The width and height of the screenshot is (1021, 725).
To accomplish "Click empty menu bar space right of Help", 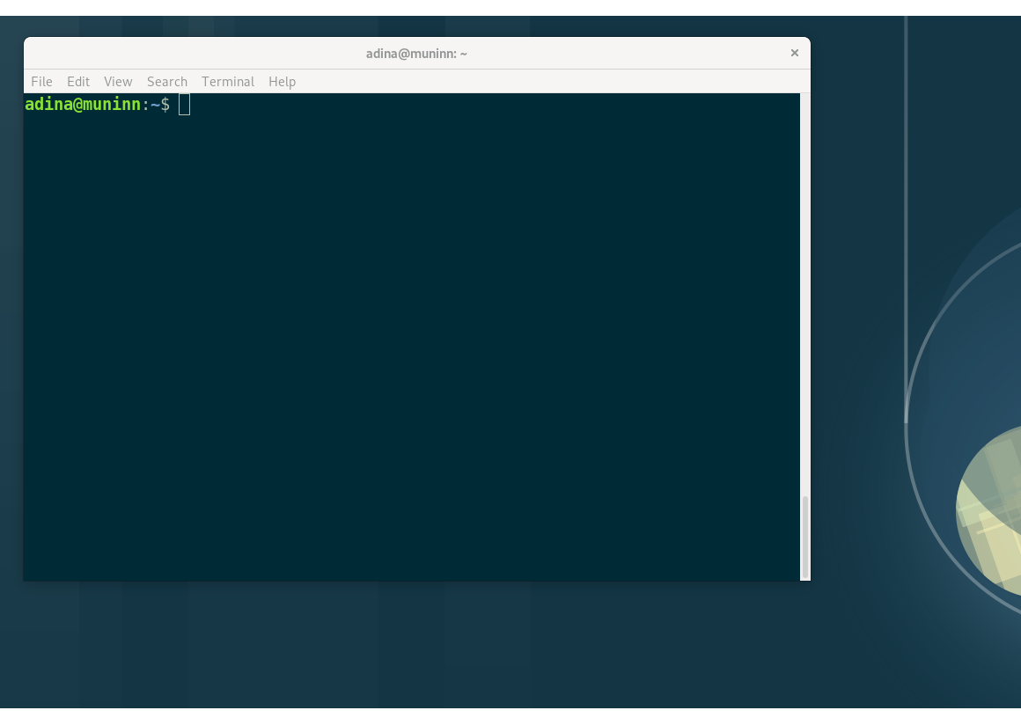I will (546, 82).
